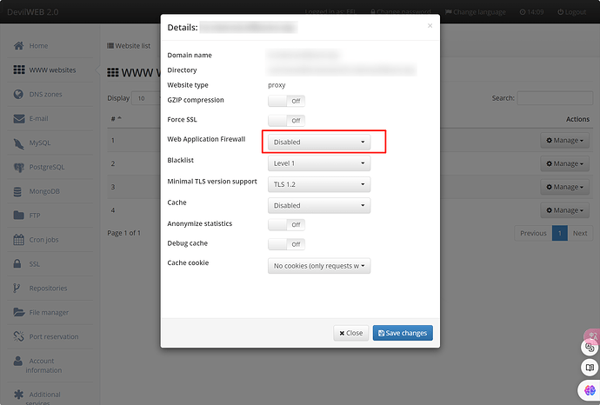
Task: Open the Display entries count selector
Action: [x=146, y=98]
